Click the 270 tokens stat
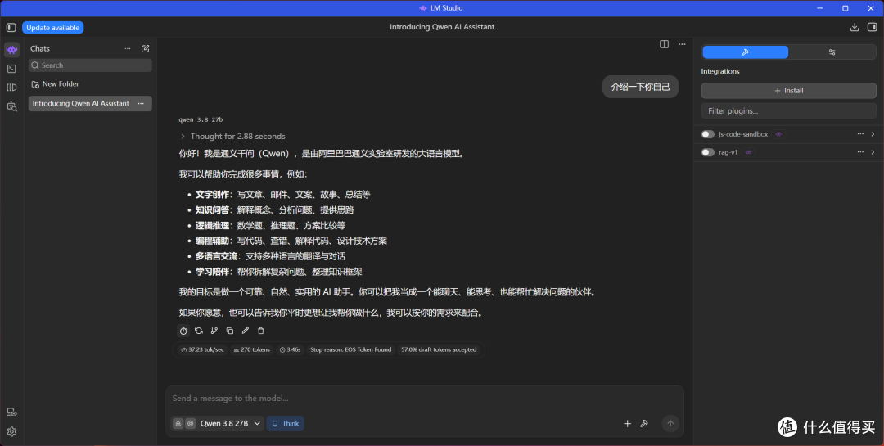 tap(252, 350)
